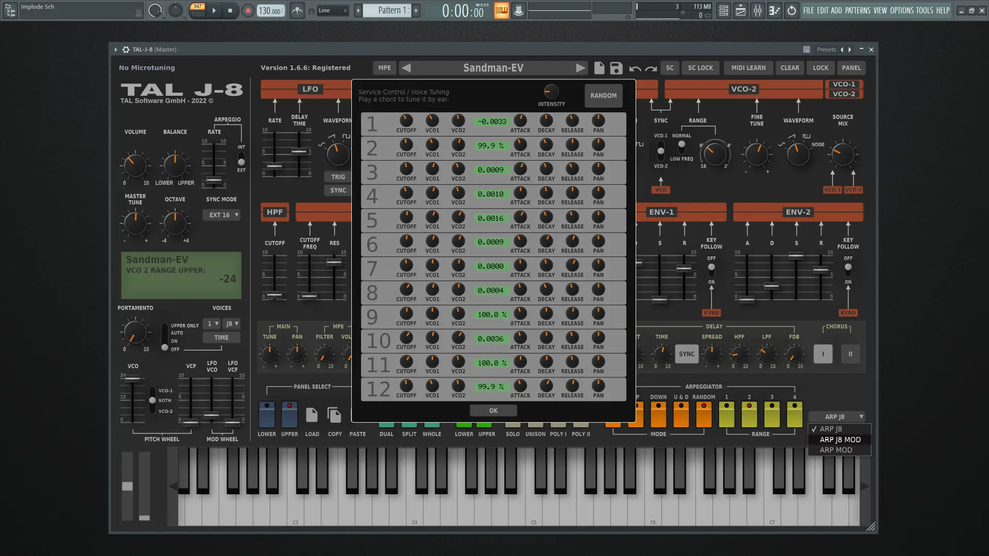Open the FL Studio mixer icon

click(x=757, y=10)
